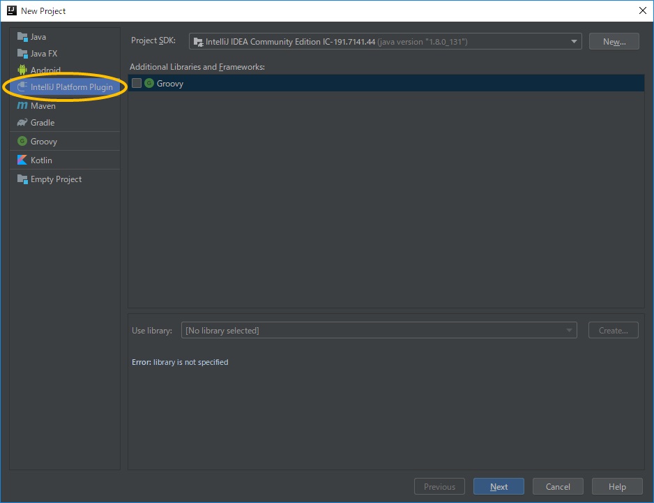The height and width of the screenshot is (503, 654).
Task: Enable the Groovy framework checkbox
Action: pyautogui.click(x=137, y=83)
